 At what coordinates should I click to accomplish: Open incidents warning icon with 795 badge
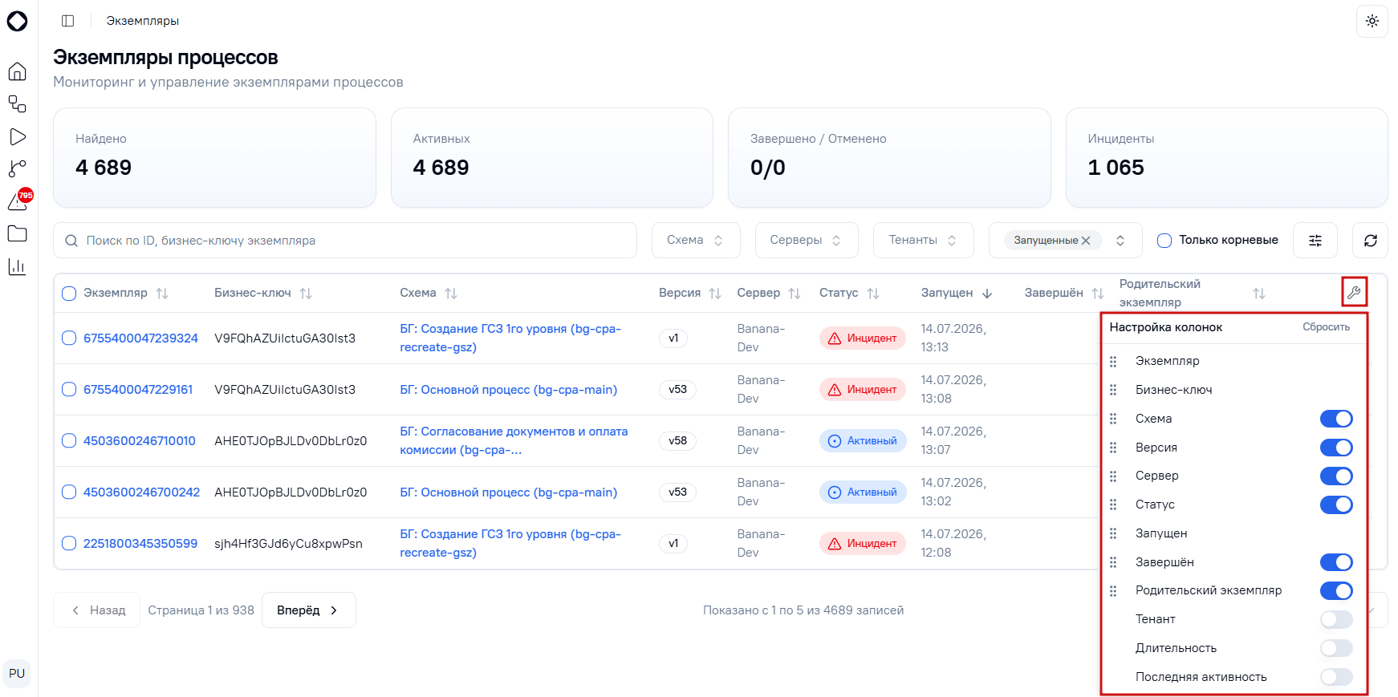pyautogui.click(x=18, y=201)
